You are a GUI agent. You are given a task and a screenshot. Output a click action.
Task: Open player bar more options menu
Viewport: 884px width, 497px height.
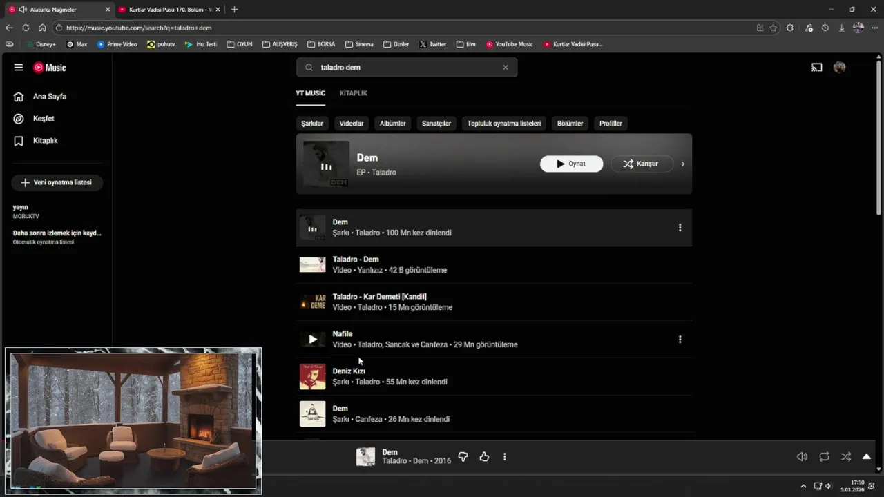tap(504, 457)
